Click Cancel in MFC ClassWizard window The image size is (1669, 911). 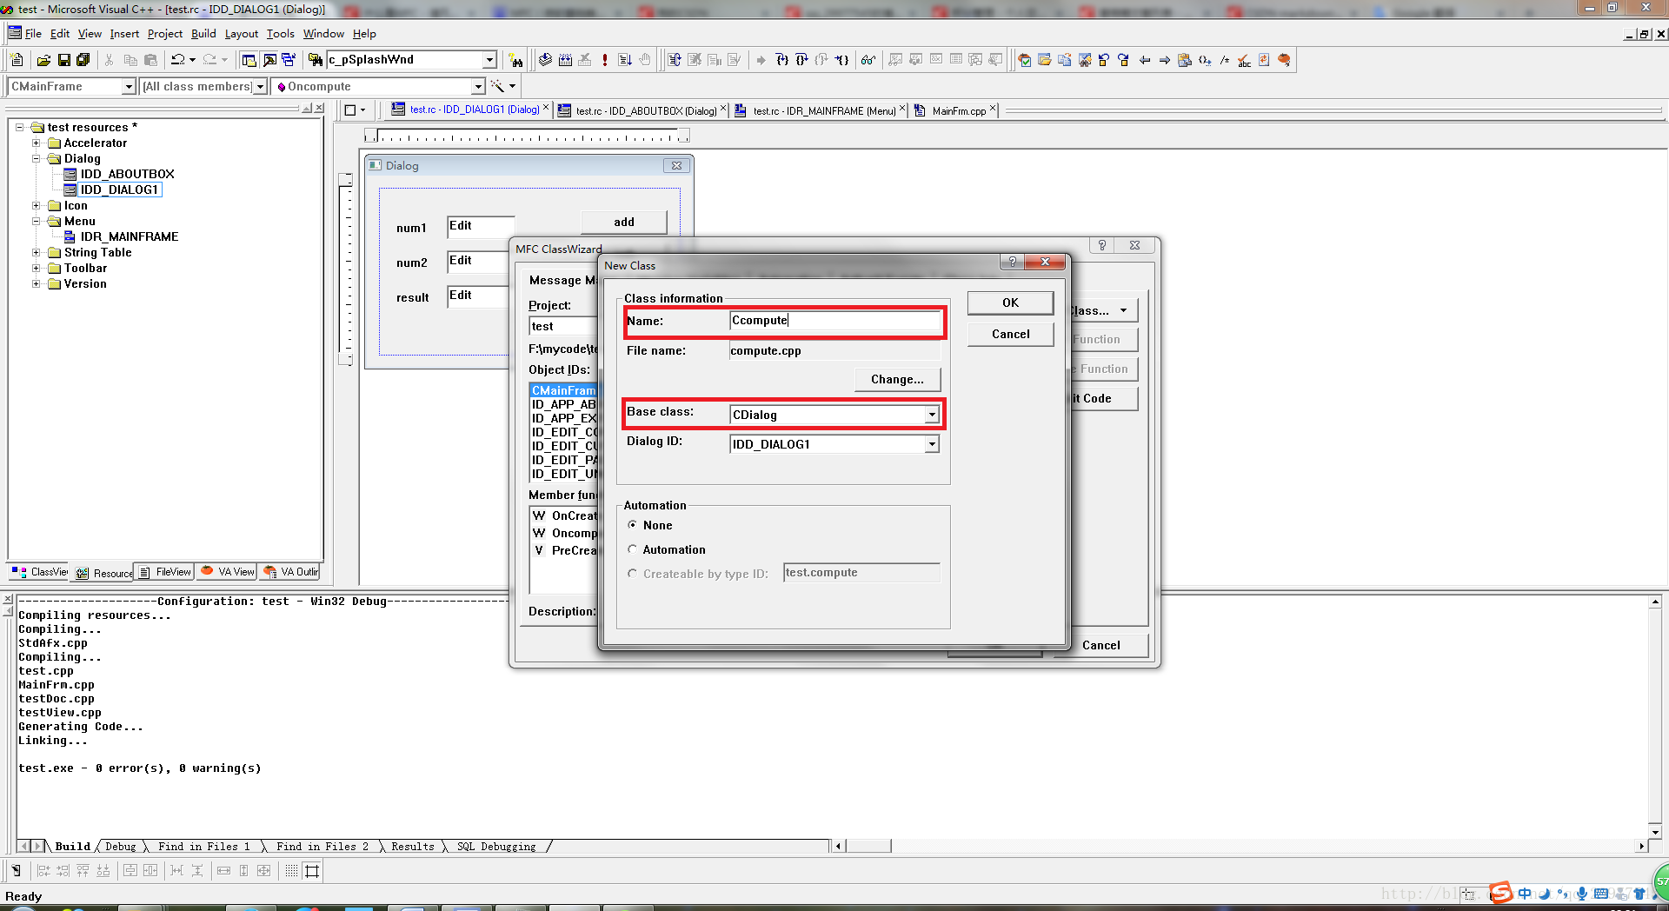[1100, 645]
